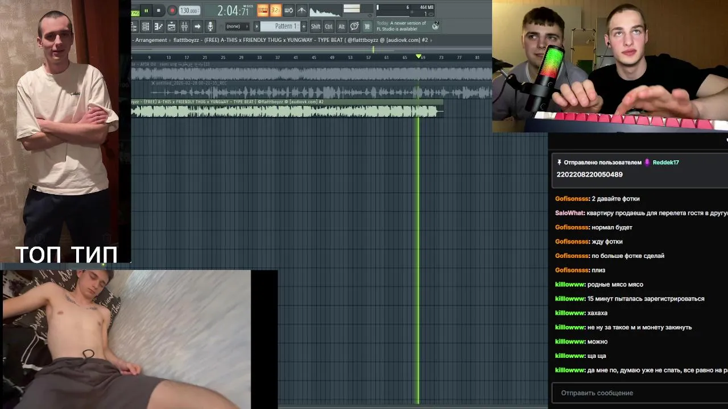This screenshot has width=728, height=409.
Task: Expand breadcrumb arrow after #2
Action: (x=432, y=40)
